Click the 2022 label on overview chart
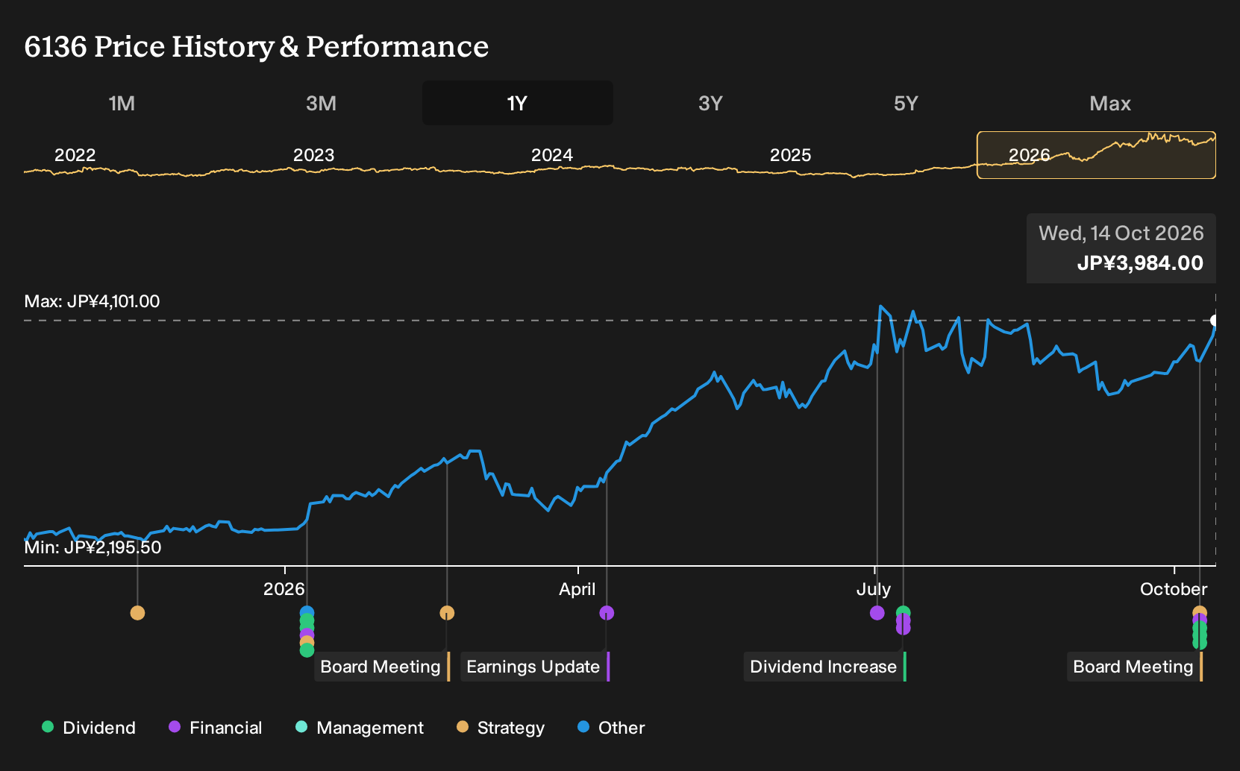This screenshot has width=1240, height=771. pos(75,155)
